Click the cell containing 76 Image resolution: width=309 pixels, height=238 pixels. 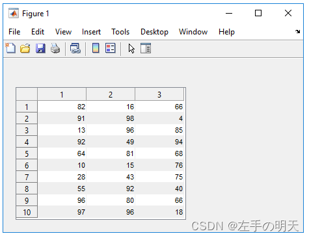[159, 165]
